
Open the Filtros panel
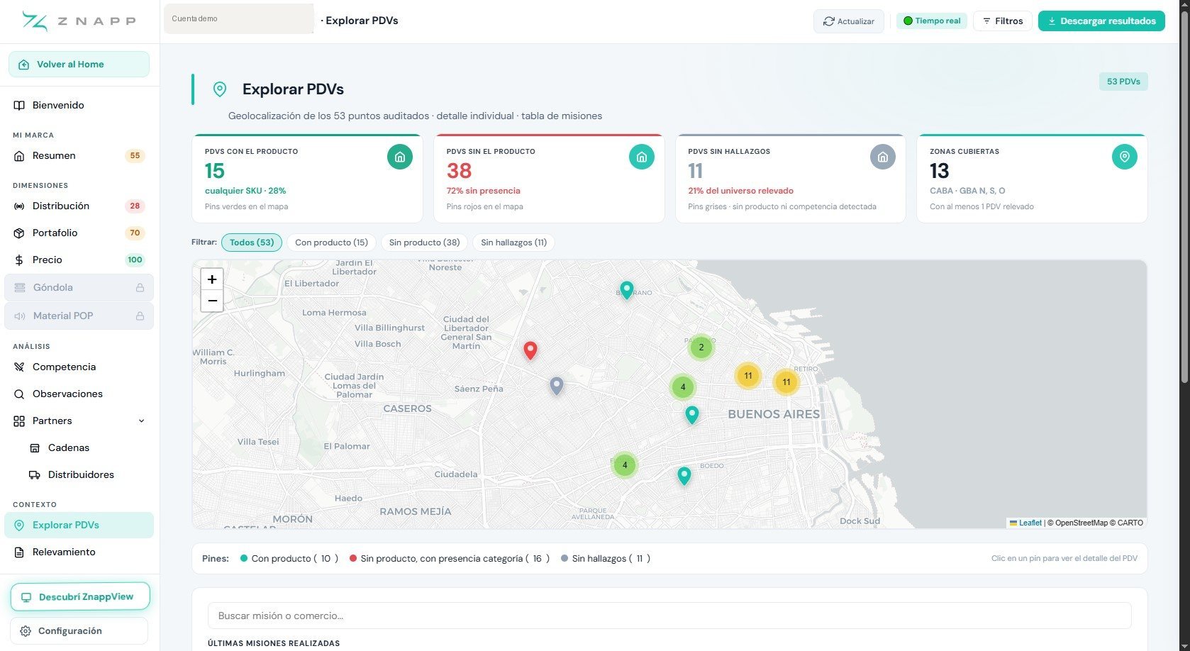point(1003,21)
